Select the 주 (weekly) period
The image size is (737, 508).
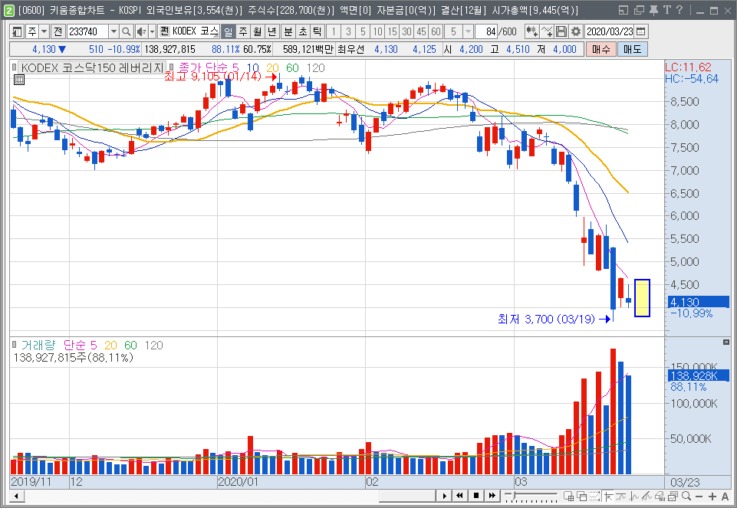[243, 31]
